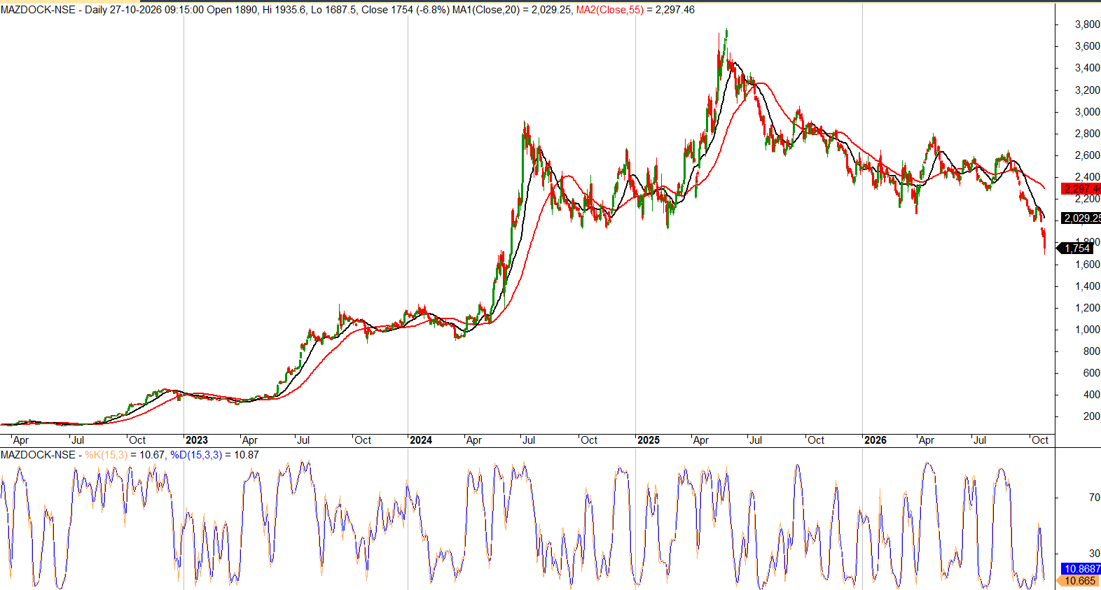Click the blue 10.8687 %D value tag

tap(1081, 569)
